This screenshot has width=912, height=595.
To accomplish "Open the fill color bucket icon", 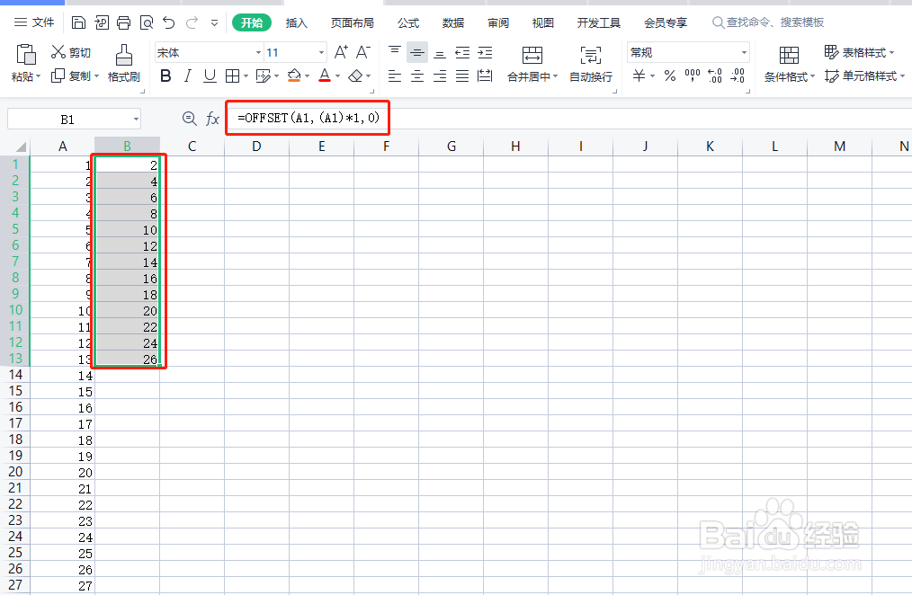I will pyautogui.click(x=293, y=75).
